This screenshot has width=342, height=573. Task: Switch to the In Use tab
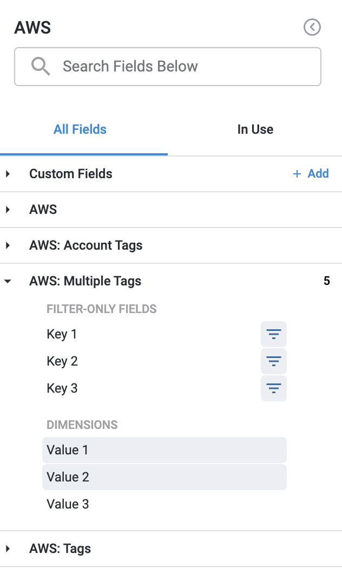click(x=255, y=129)
